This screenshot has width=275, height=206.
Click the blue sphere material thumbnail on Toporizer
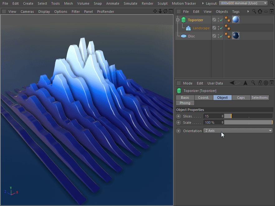click(236, 19)
